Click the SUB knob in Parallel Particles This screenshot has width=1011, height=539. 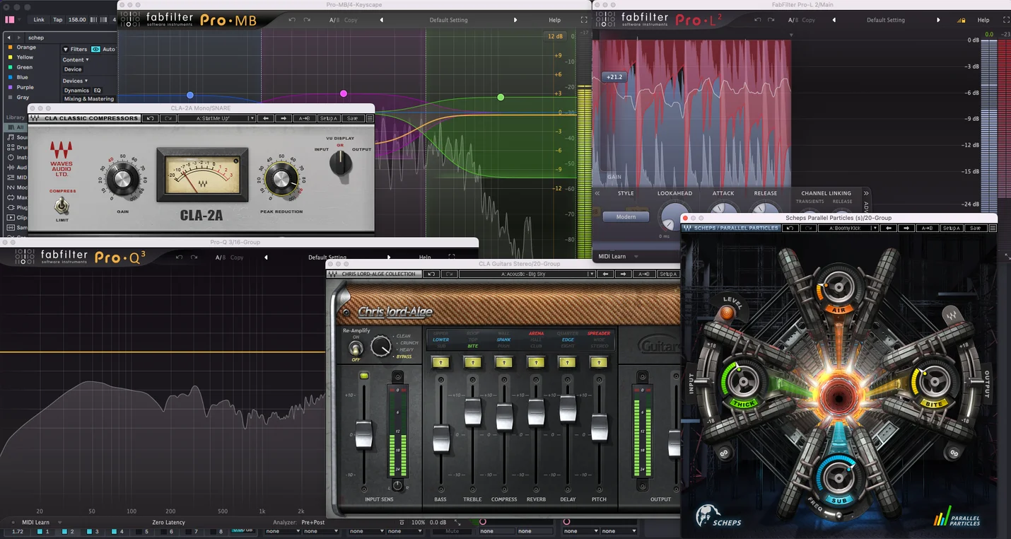coord(838,477)
